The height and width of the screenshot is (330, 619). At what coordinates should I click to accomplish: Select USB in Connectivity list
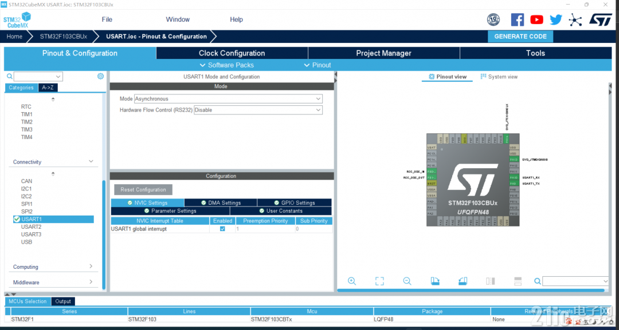[26, 242]
